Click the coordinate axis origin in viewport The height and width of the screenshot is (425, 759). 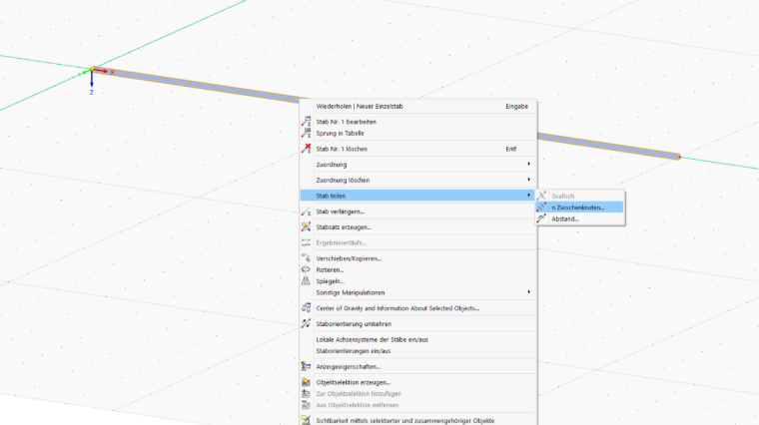tap(92, 71)
